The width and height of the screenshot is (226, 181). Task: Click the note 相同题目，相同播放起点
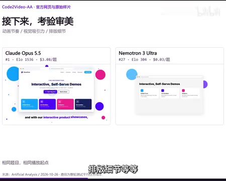(25, 163)
